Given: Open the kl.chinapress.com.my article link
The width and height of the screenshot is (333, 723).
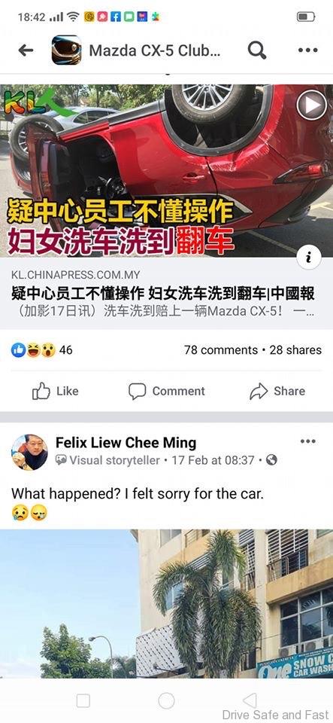Looking at the screenshot, I should click(x=167, y=293).
